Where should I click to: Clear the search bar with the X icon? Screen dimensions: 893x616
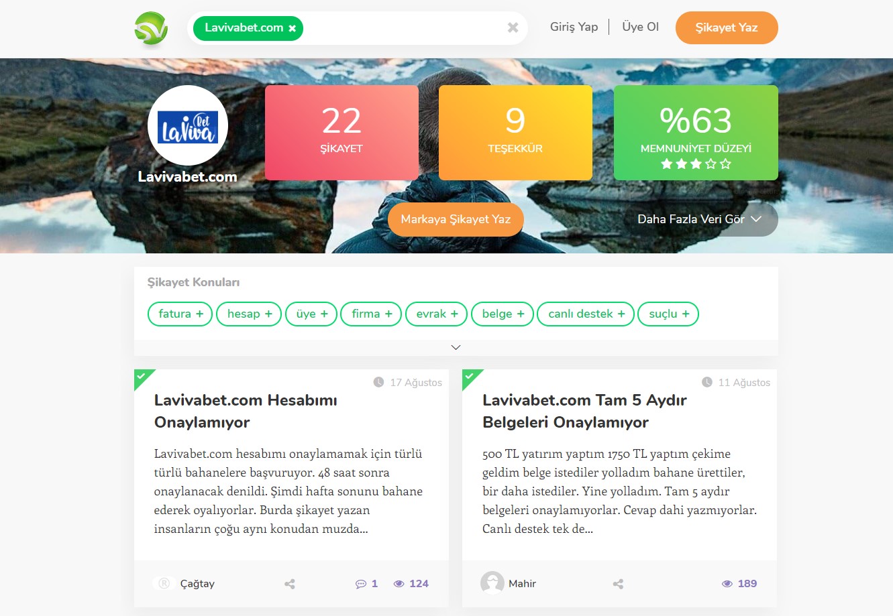pyautogui.click(x=513, y=27)
